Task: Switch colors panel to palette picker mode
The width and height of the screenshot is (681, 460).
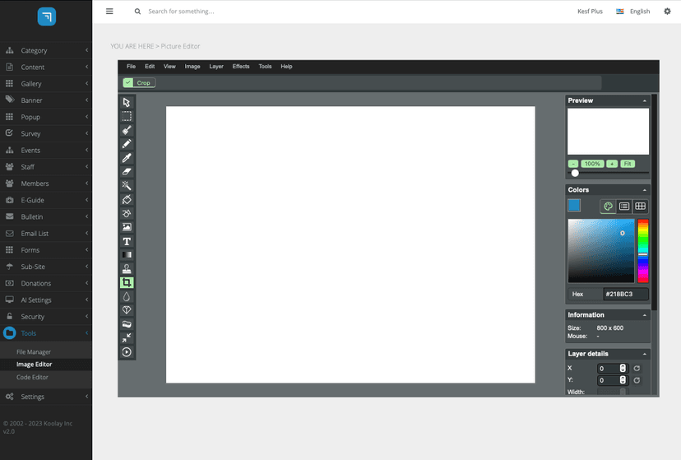Action: tap(608, 207)
